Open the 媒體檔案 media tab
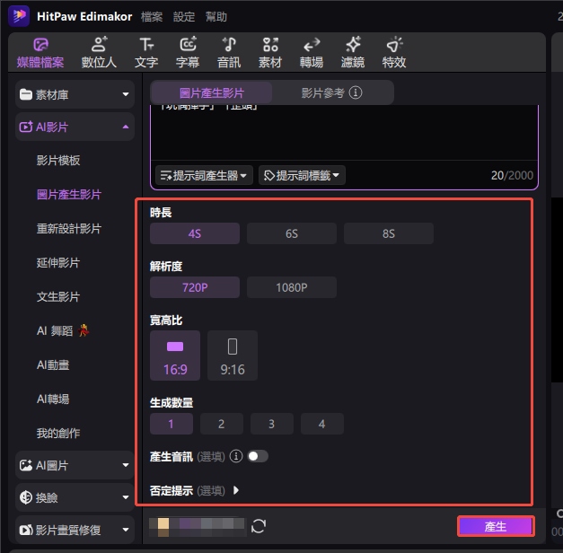 [40, 52]
